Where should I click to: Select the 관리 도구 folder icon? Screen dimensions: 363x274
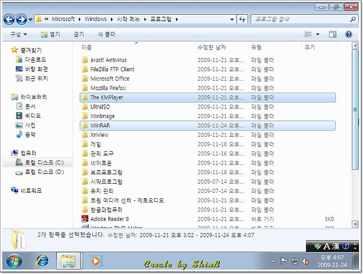(x=85, y=153)
